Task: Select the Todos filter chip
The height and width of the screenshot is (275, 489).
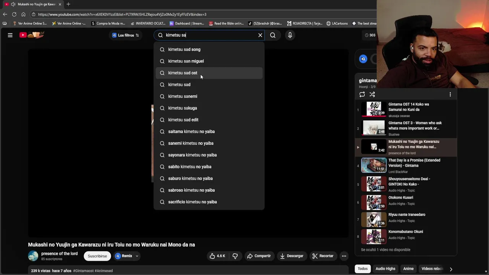Action: 363,269
